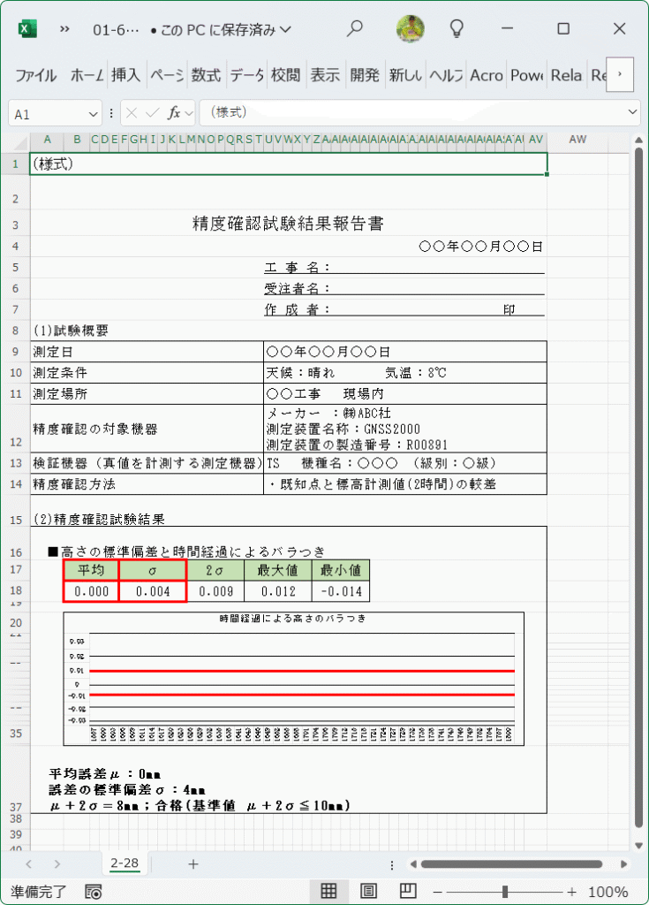Select row 3 header

pos(16,222)
